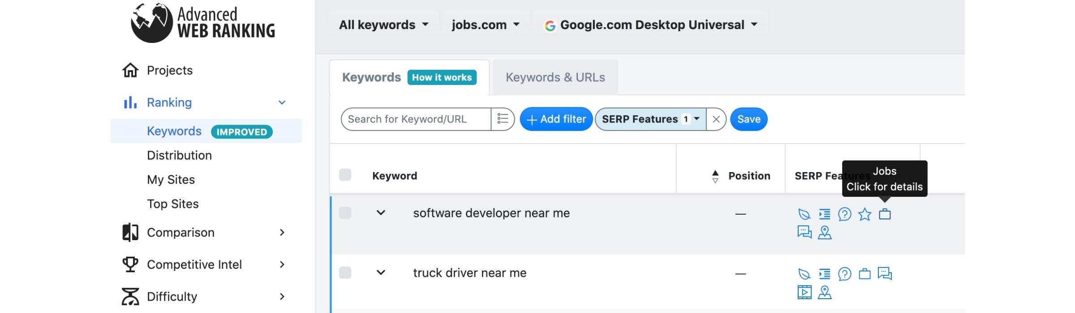This screenshot has width=1075, height=313.
Task: Click the Ranking bar chart icon
Action: point(130,102)
